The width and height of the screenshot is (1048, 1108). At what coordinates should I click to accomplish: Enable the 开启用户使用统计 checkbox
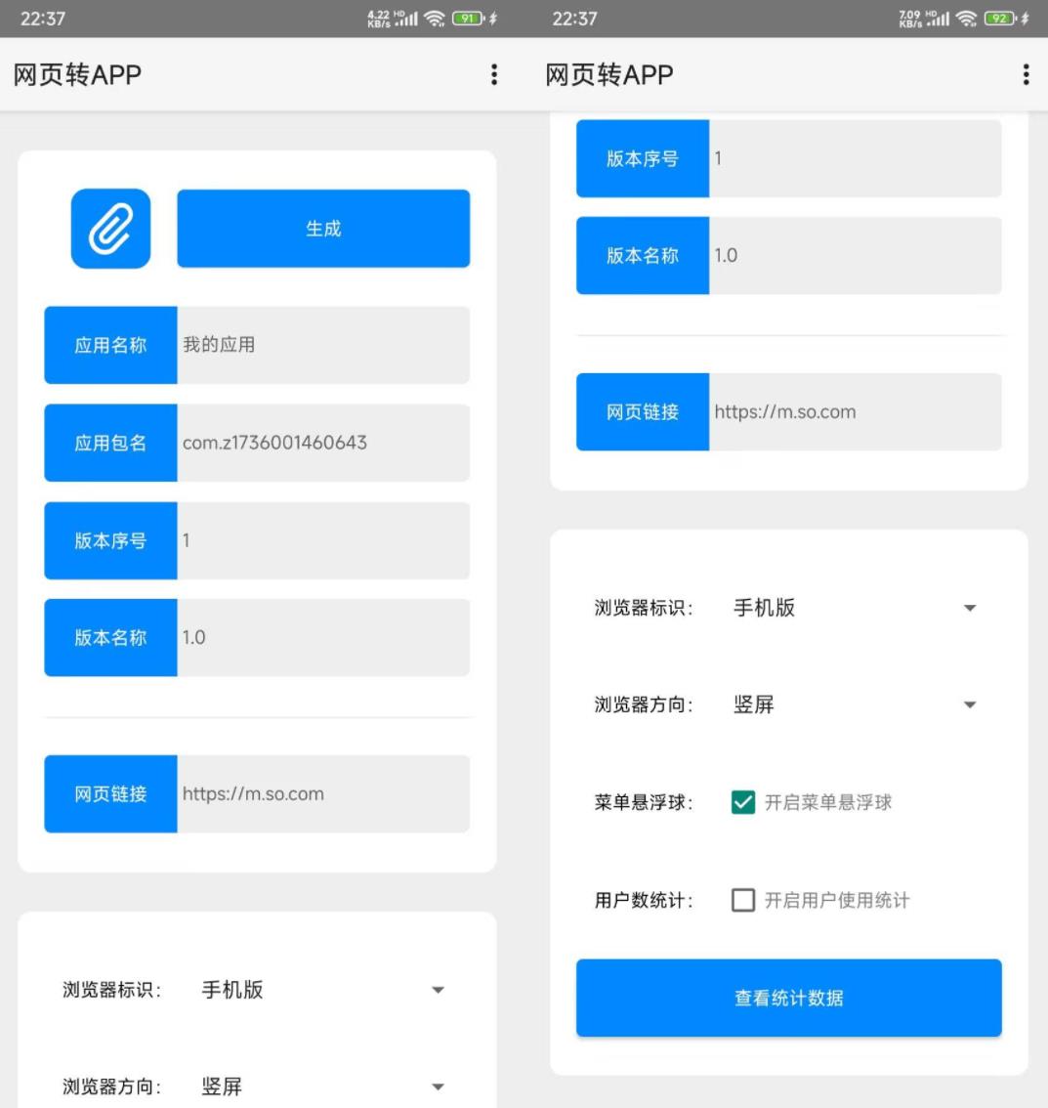pyautogui.click(x=743, y=901)
